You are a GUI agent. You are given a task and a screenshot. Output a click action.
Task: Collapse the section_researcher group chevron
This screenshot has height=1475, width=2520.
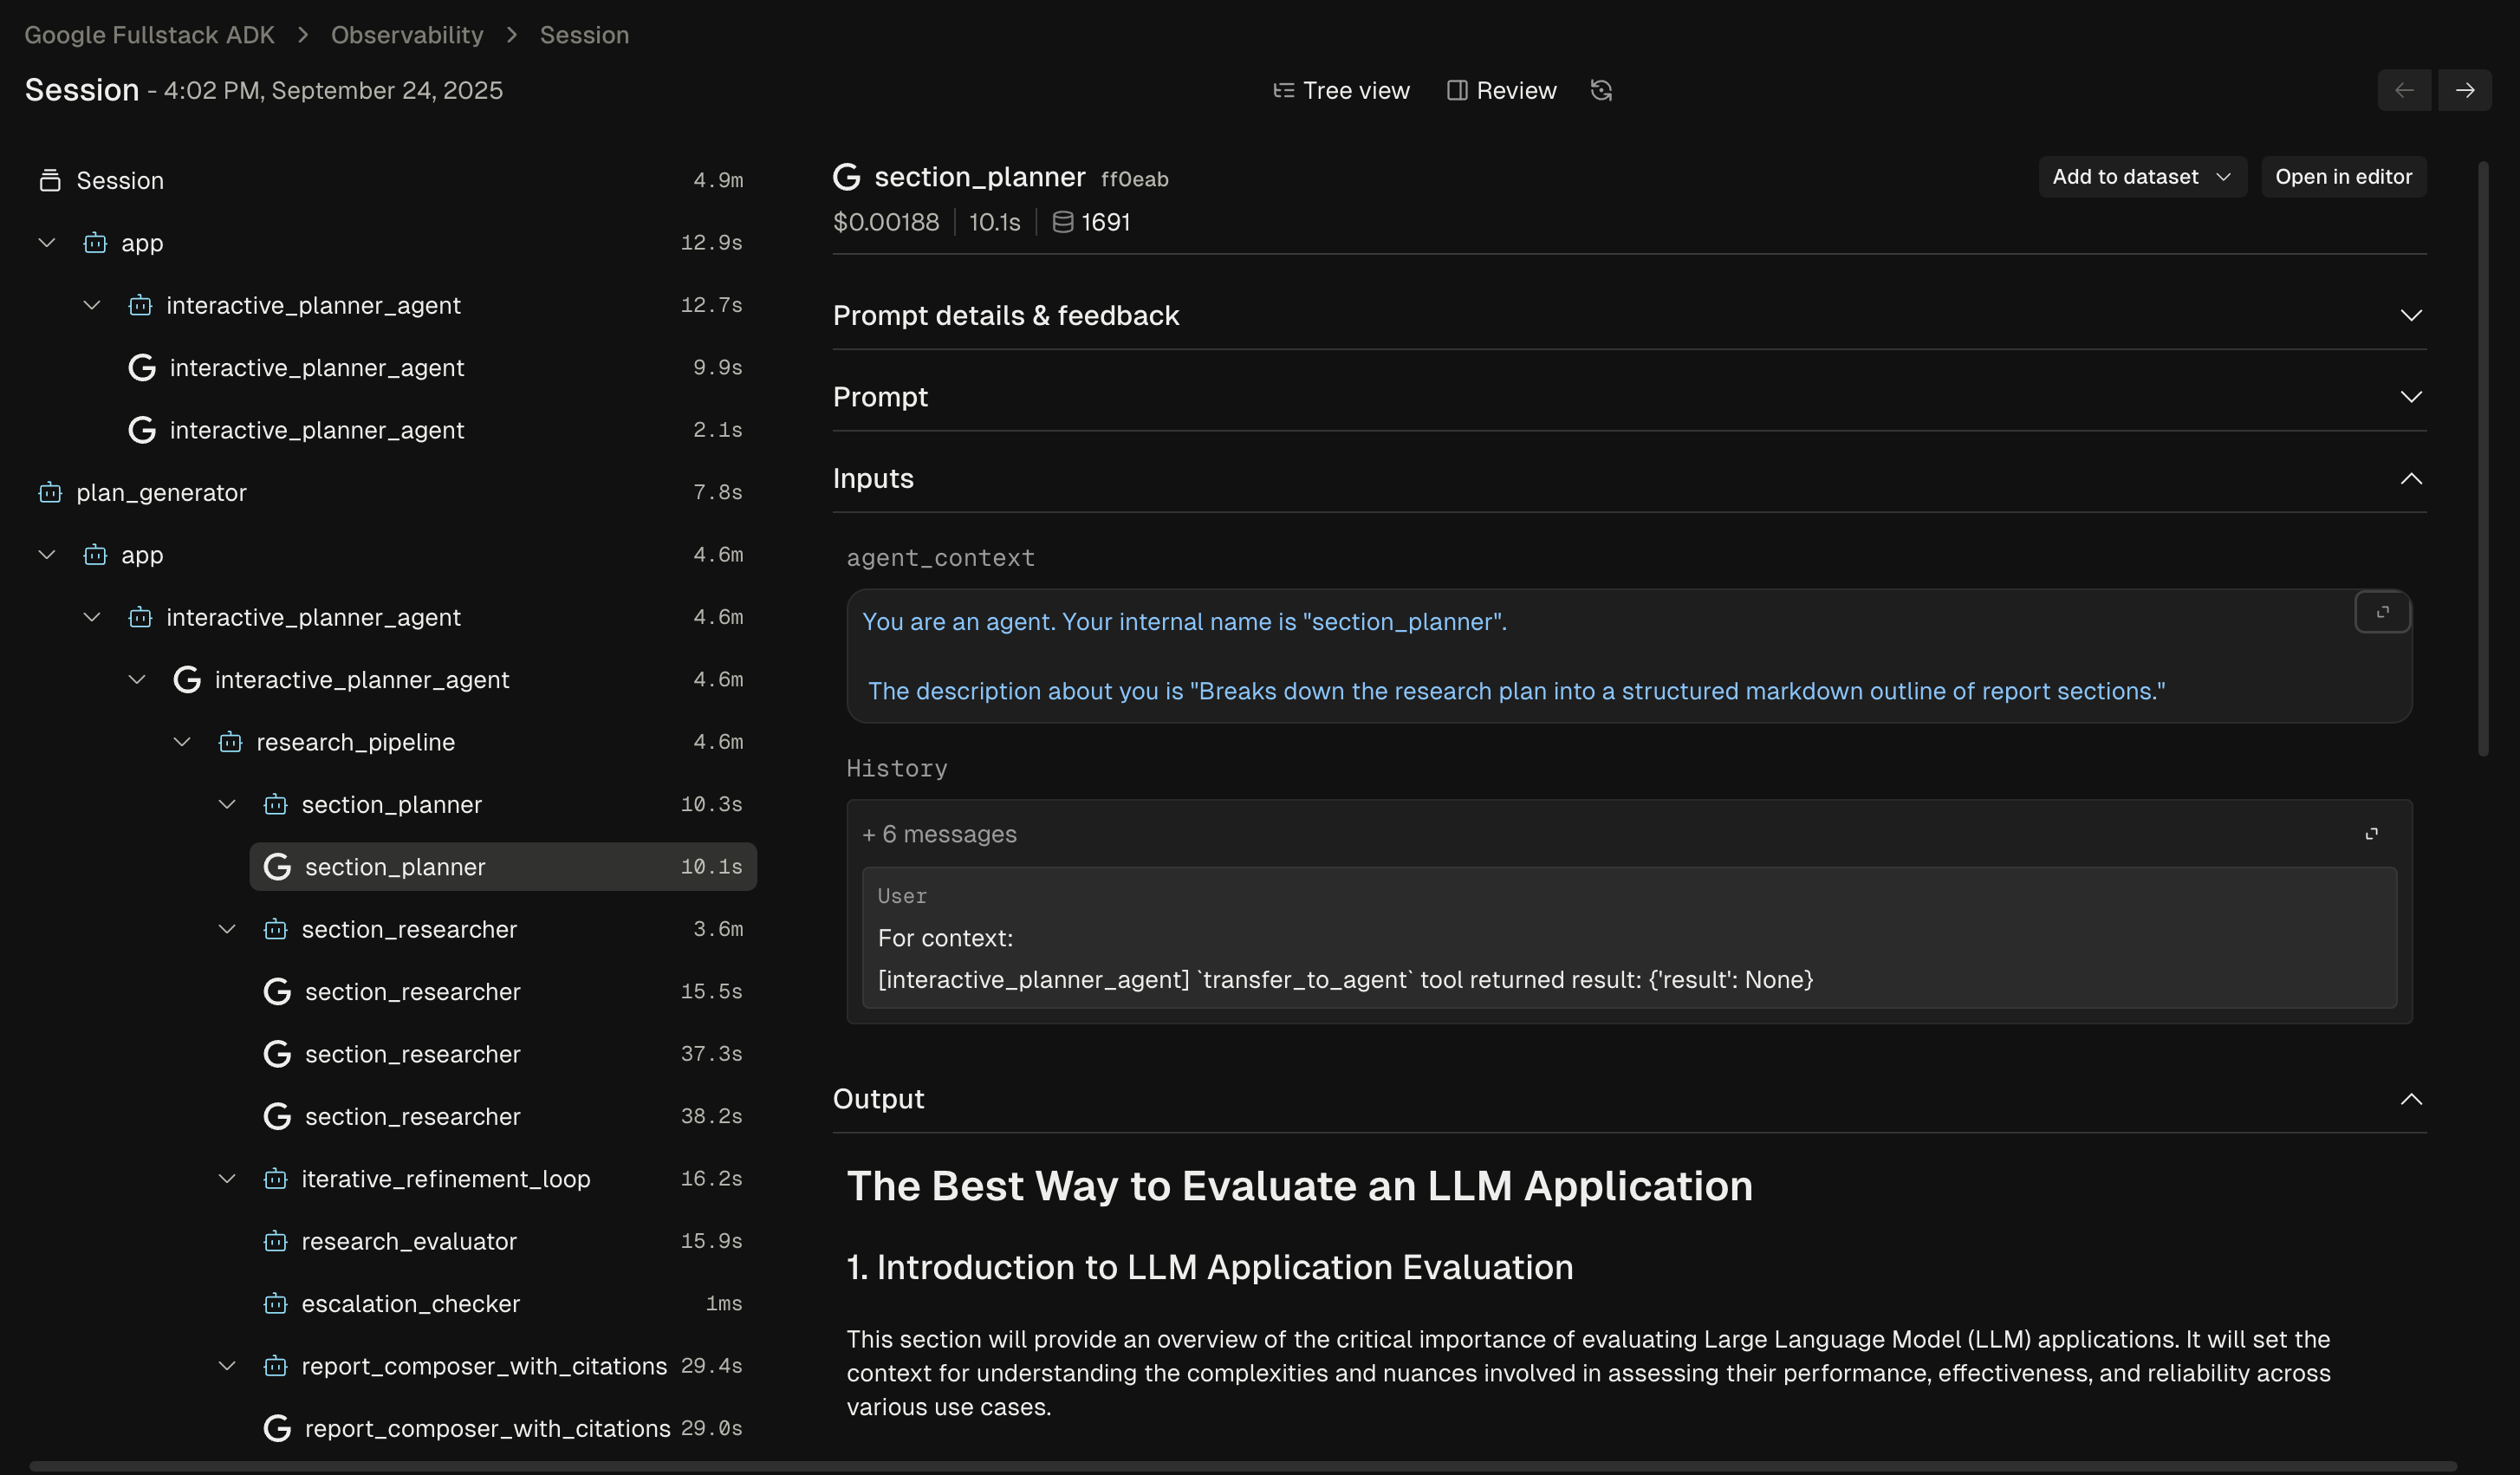pos(227,929)
